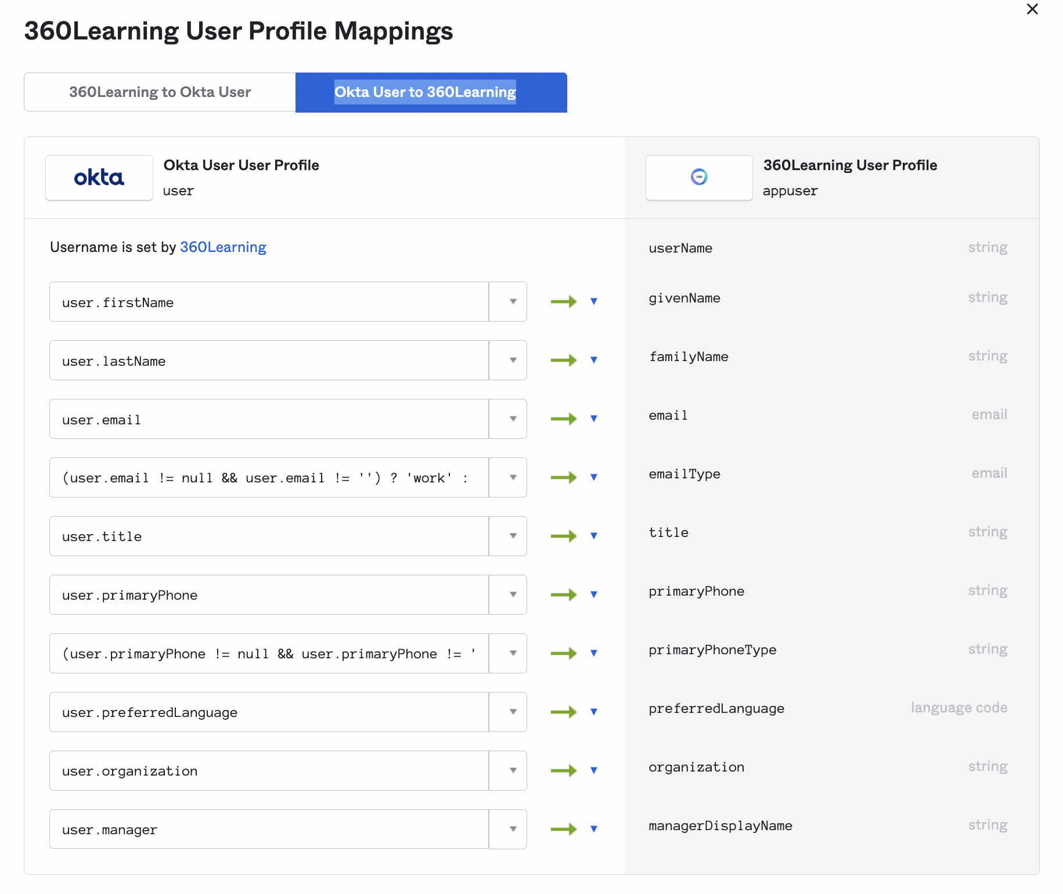Edit the primaryPhoneType expression field
This screenshot has height=894, width=1063.
click(x=269, y=654)
